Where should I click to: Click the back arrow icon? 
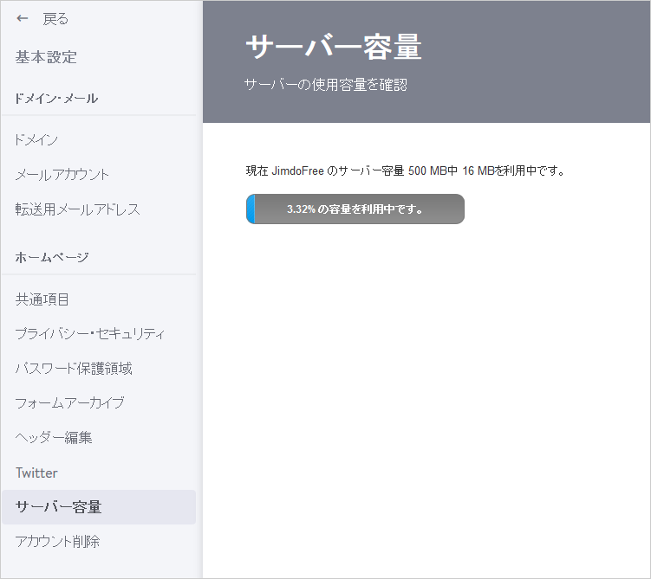pyautogui.click(x=22, y=19)
